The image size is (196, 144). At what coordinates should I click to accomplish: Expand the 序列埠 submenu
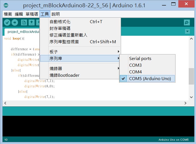click(x=80, y=58)
